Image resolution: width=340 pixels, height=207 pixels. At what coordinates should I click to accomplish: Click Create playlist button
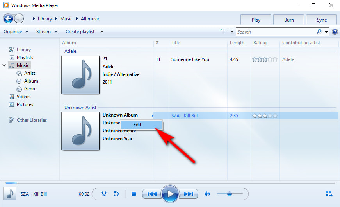point(80,32)
